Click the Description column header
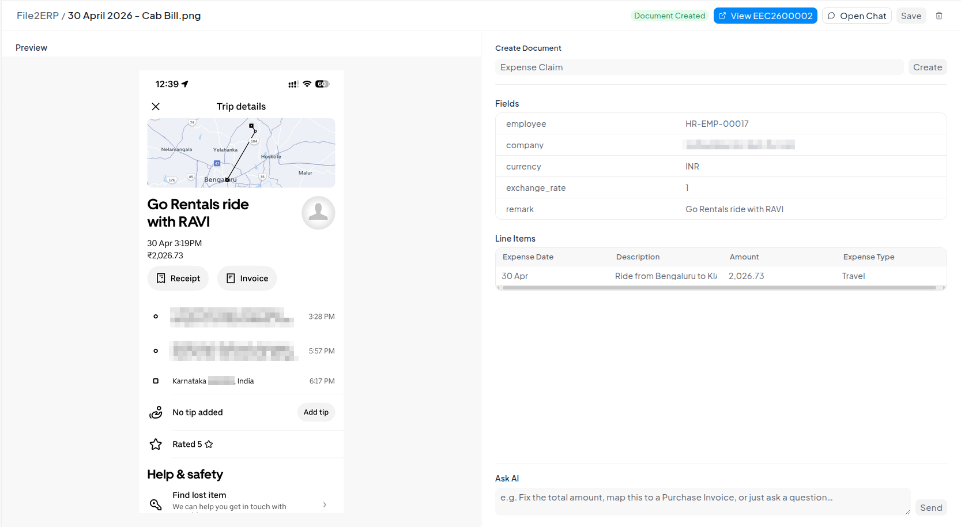Screen dimensions: 961x527 (x=638, y=257)
